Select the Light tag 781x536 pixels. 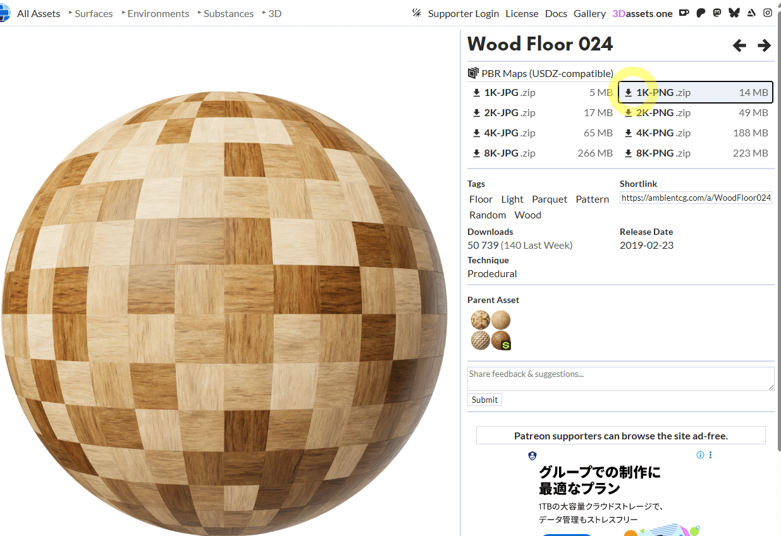512,200
